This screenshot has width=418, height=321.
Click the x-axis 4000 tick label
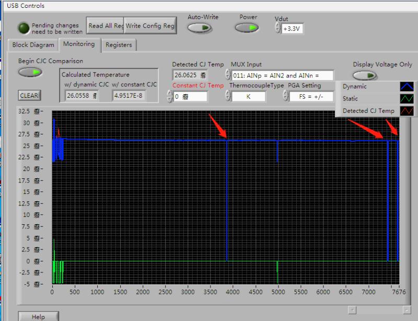(x=233, y=292)
